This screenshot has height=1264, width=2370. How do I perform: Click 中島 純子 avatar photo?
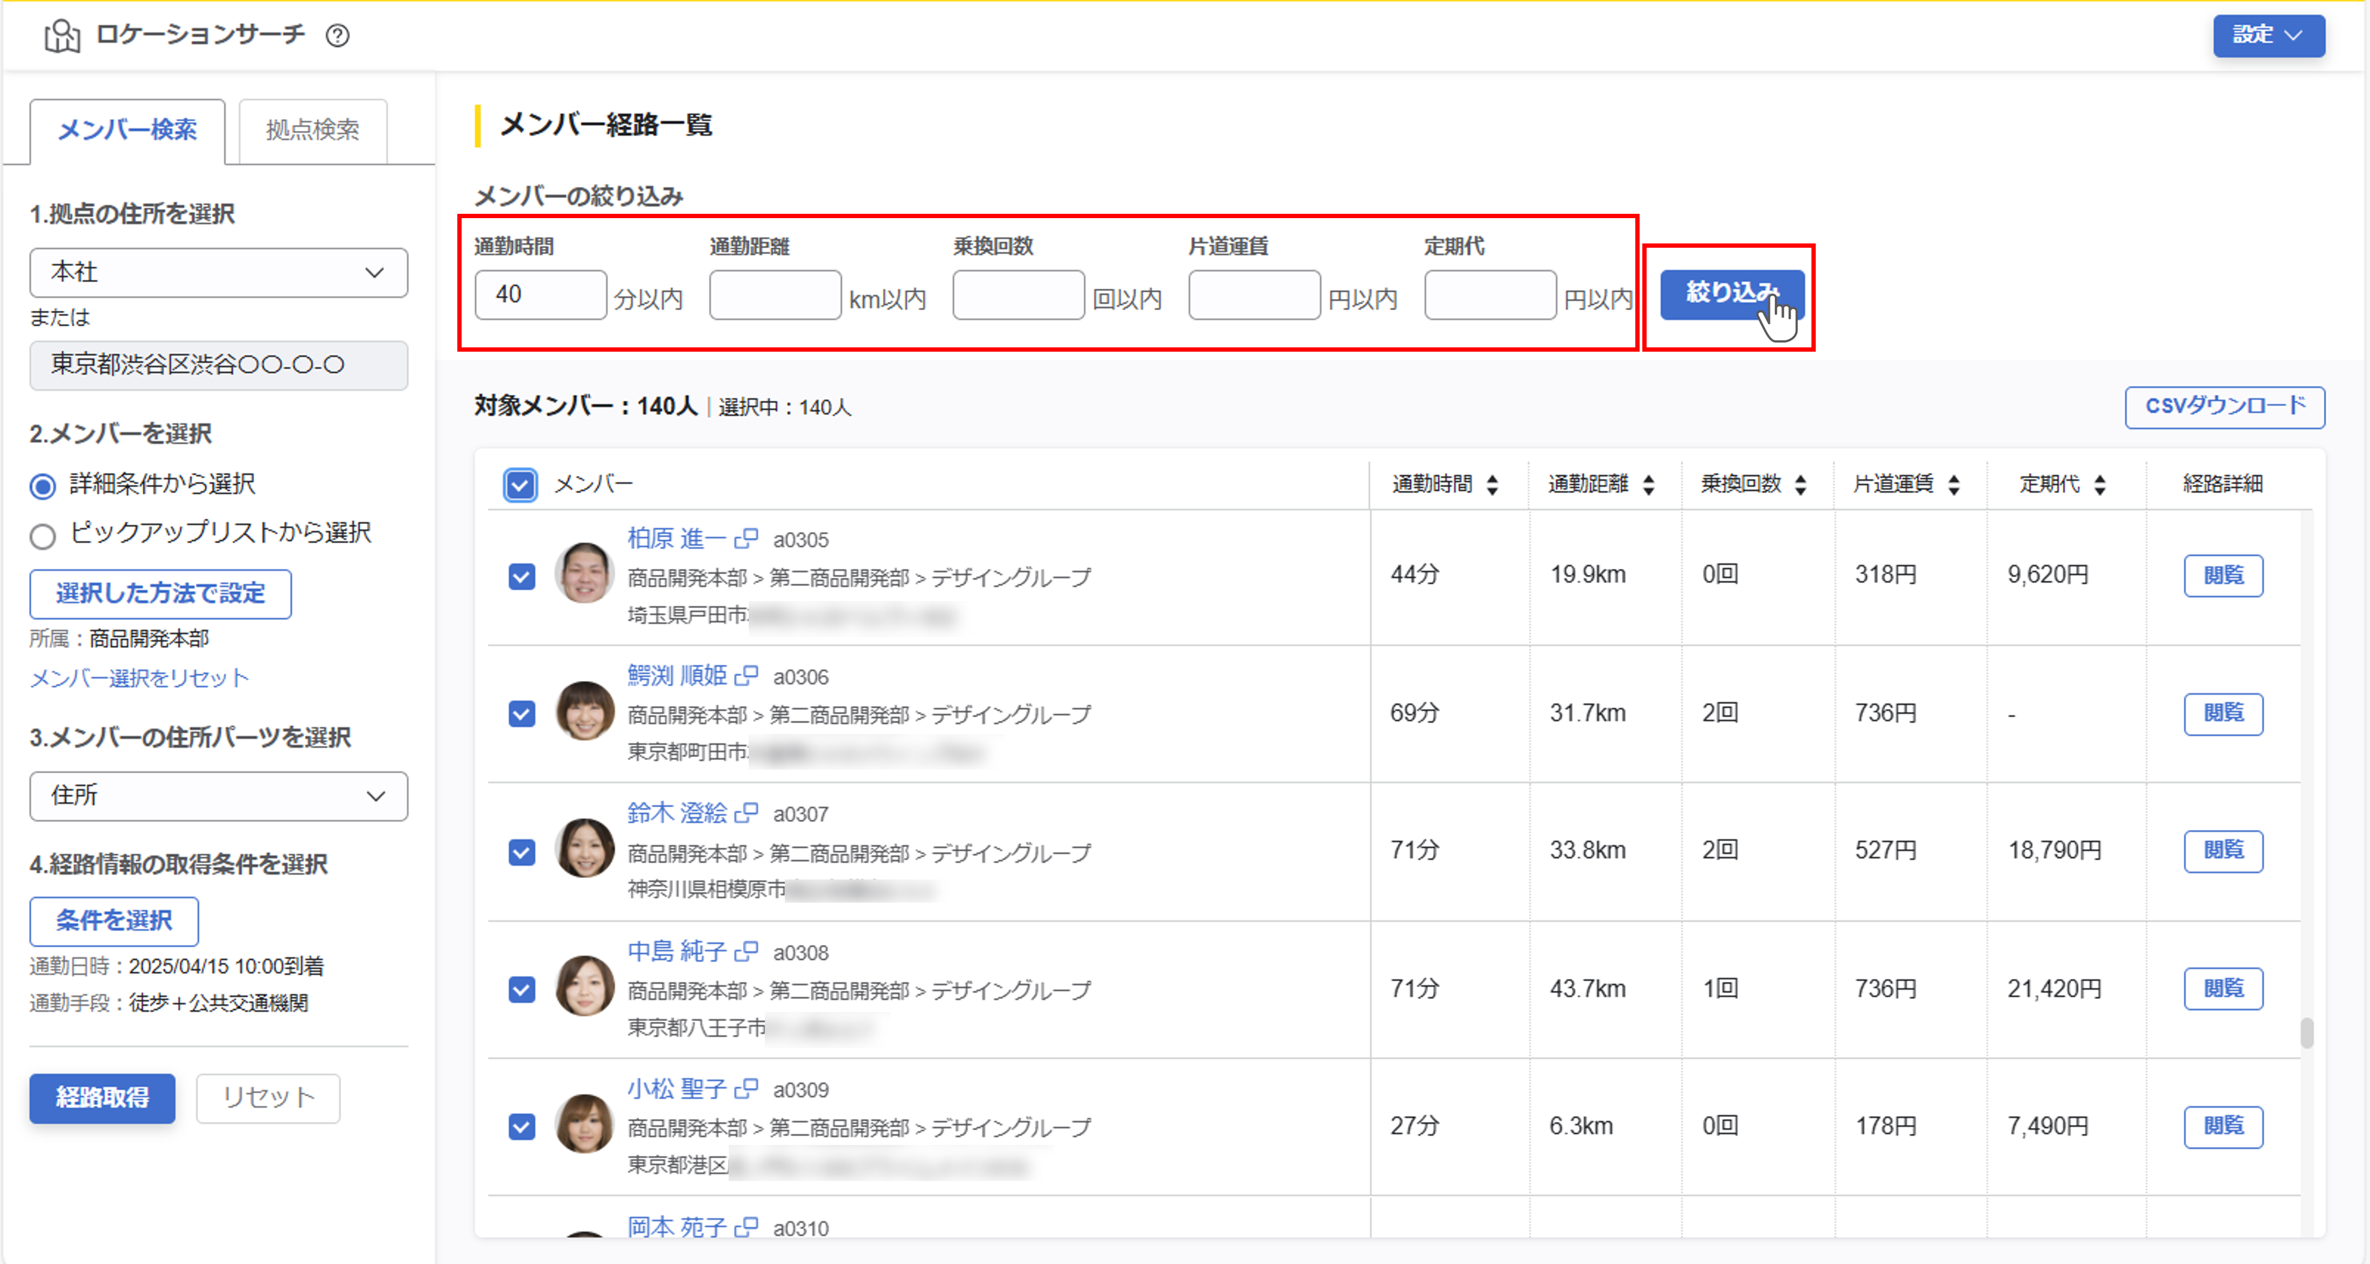tap(584, 986)
